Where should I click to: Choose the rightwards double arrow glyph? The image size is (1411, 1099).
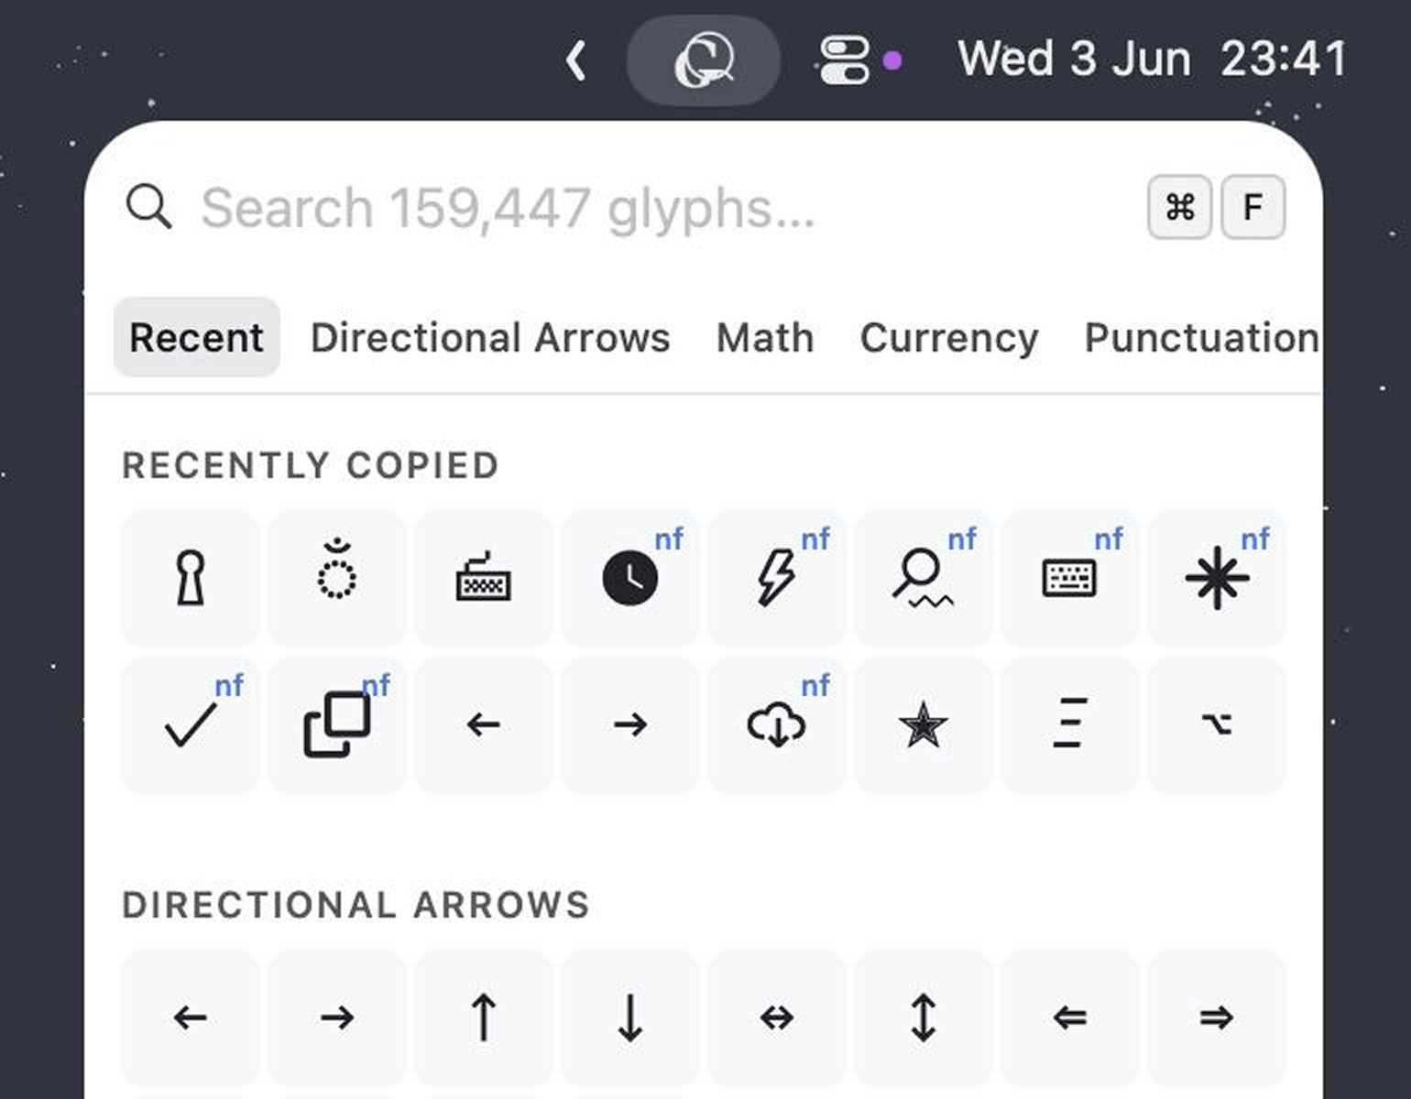[x=1217, y=1017]
